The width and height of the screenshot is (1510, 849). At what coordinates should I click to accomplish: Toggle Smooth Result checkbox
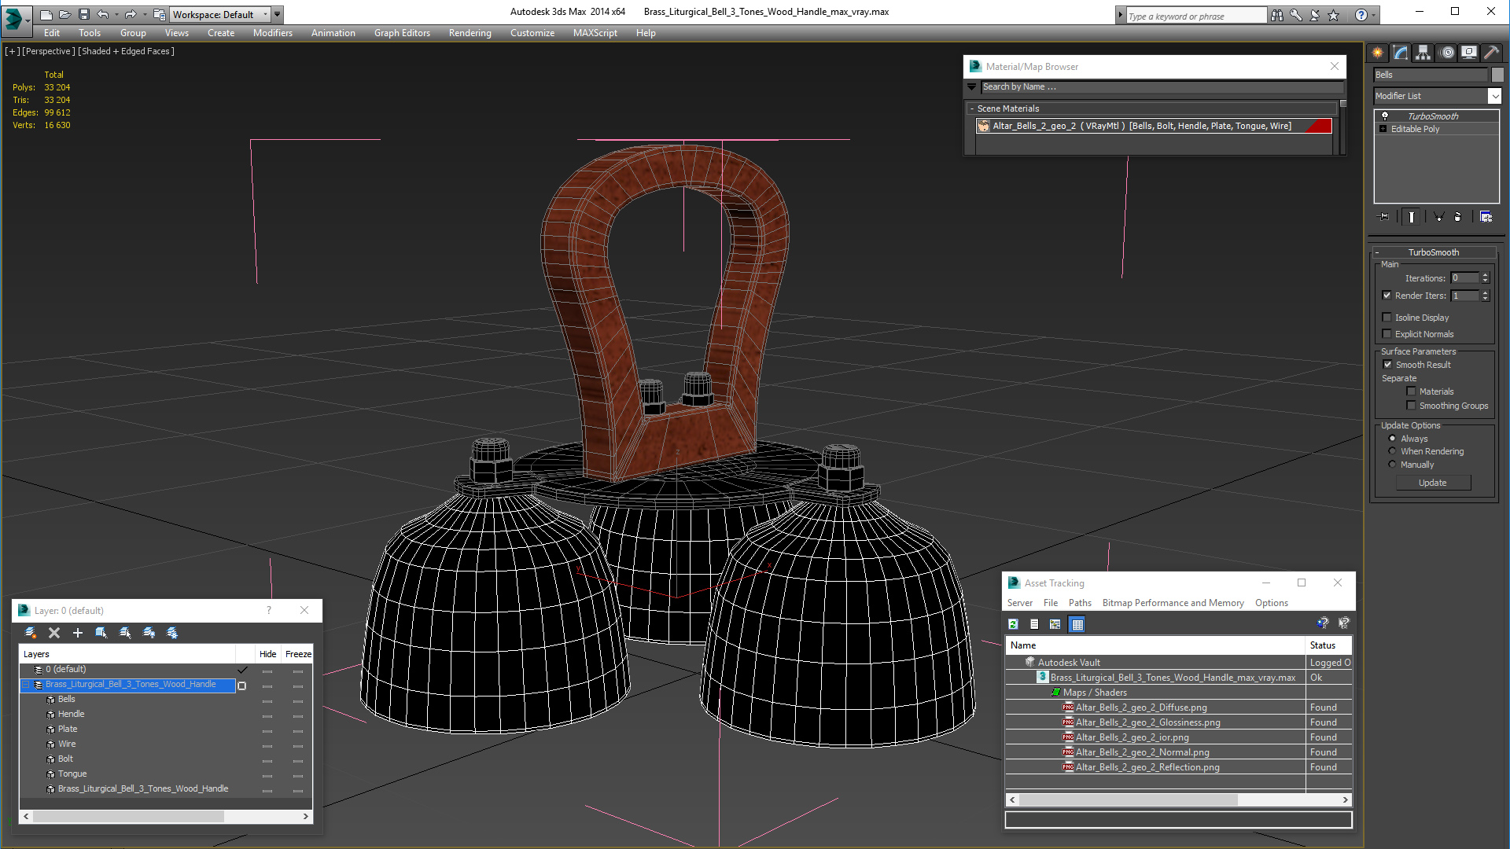[1387, 365]
